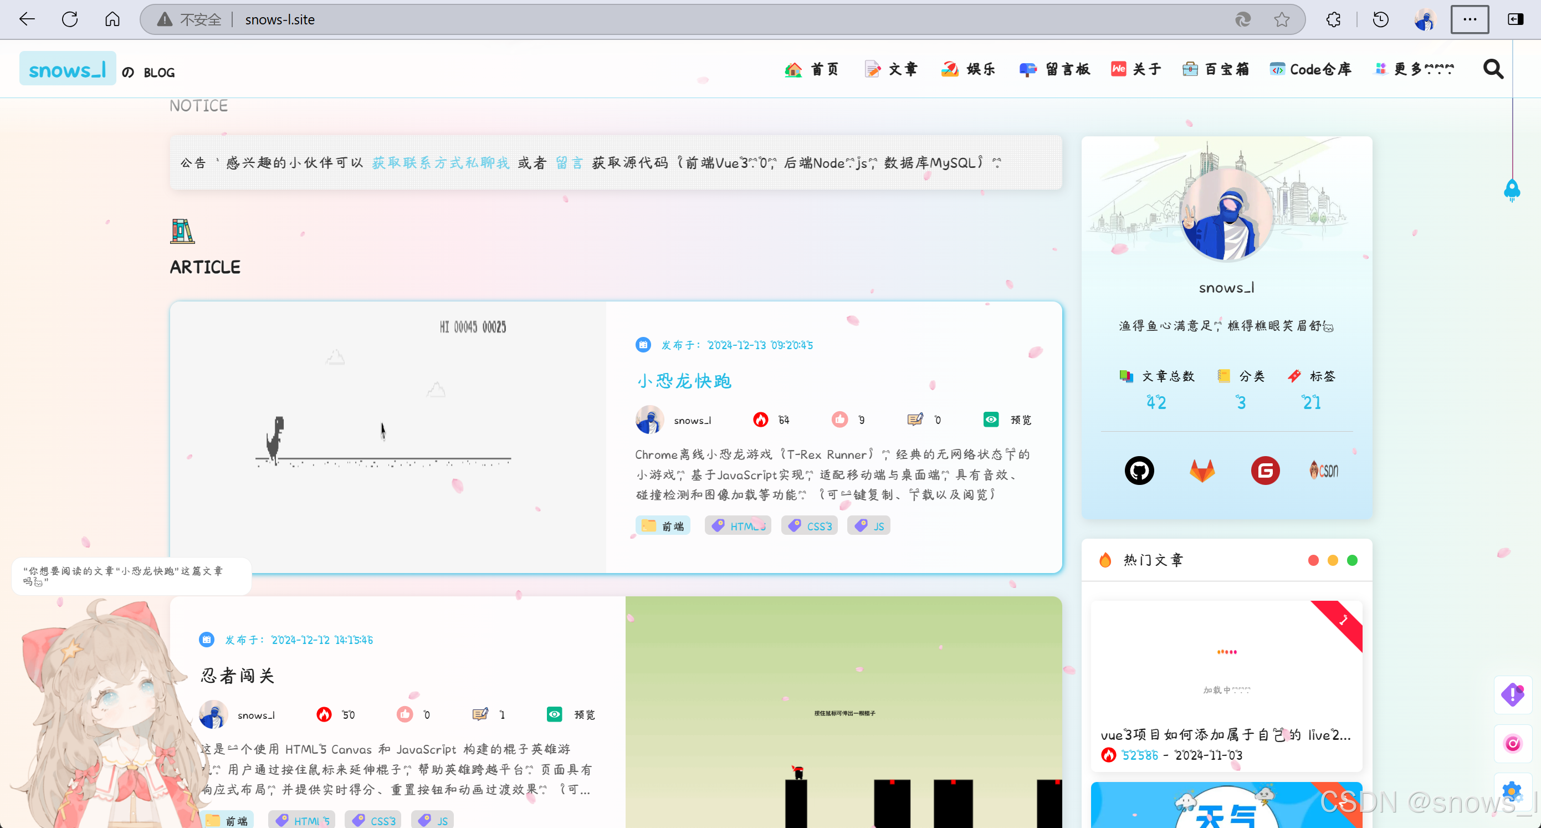Image resolution: width=1541 pixels, height=828 pixels.
Task: Visit CSDN via the sidebar icon
Action: click(1323, 470)
